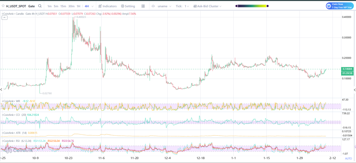Click the right handle of color gradient slider

[x=268, y=6]
